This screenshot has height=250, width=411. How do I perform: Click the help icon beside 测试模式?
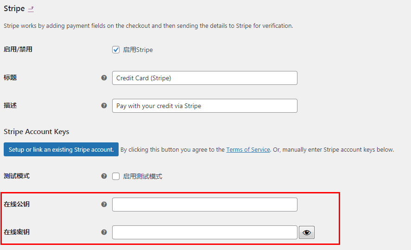tap(104, 176)
